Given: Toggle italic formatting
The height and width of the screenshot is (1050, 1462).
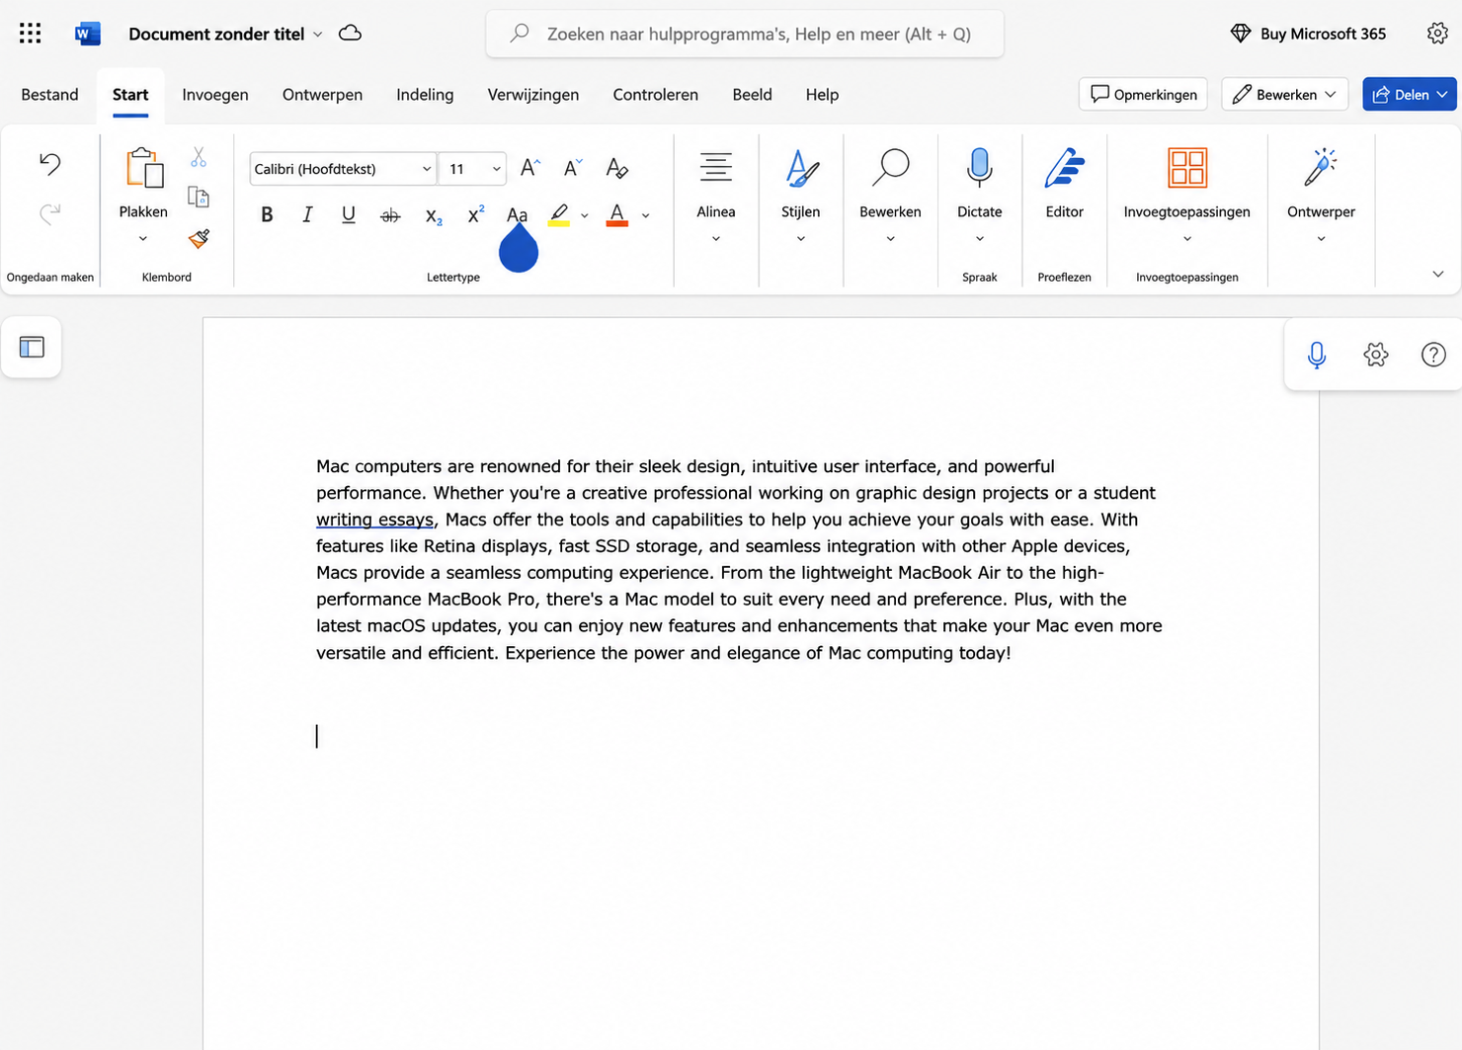Looking at the screenshot, I should [x=307, y=214].
